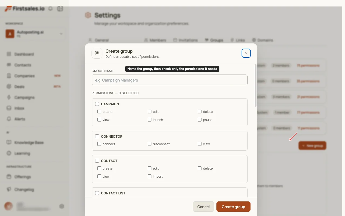This screenshot has width=345, height=216.
Task: Click the Create group button
Action: 233,207
